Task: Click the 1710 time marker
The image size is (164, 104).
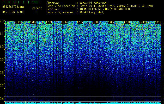Action: [158, 22]
